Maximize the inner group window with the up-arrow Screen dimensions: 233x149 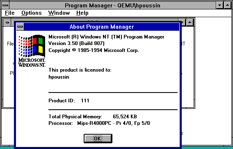point(190,23)
